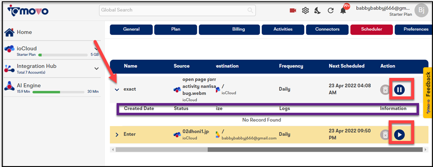433x167 pixels.
Task: Collapse the exact schedule row
Action: [x=117, y=90]
